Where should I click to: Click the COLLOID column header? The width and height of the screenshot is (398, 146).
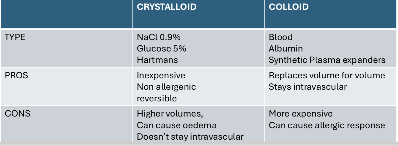pos(289,7)
